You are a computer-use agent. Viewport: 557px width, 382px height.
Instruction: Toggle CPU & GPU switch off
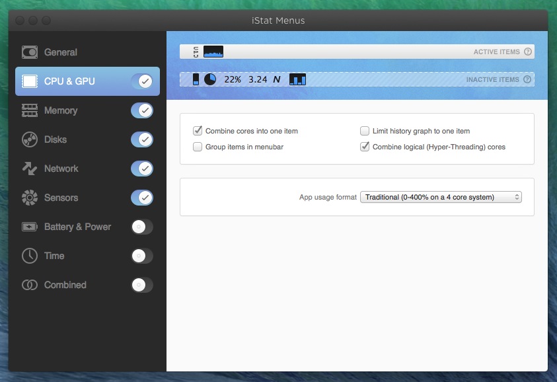pos(142,81)
